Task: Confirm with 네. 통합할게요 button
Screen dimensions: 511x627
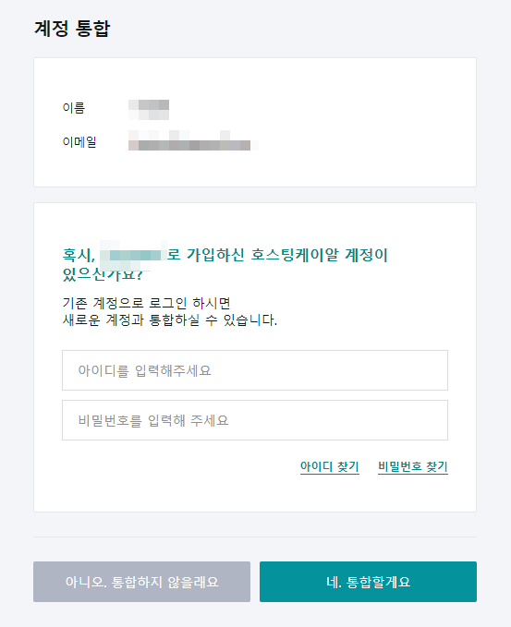Action: 368,582
